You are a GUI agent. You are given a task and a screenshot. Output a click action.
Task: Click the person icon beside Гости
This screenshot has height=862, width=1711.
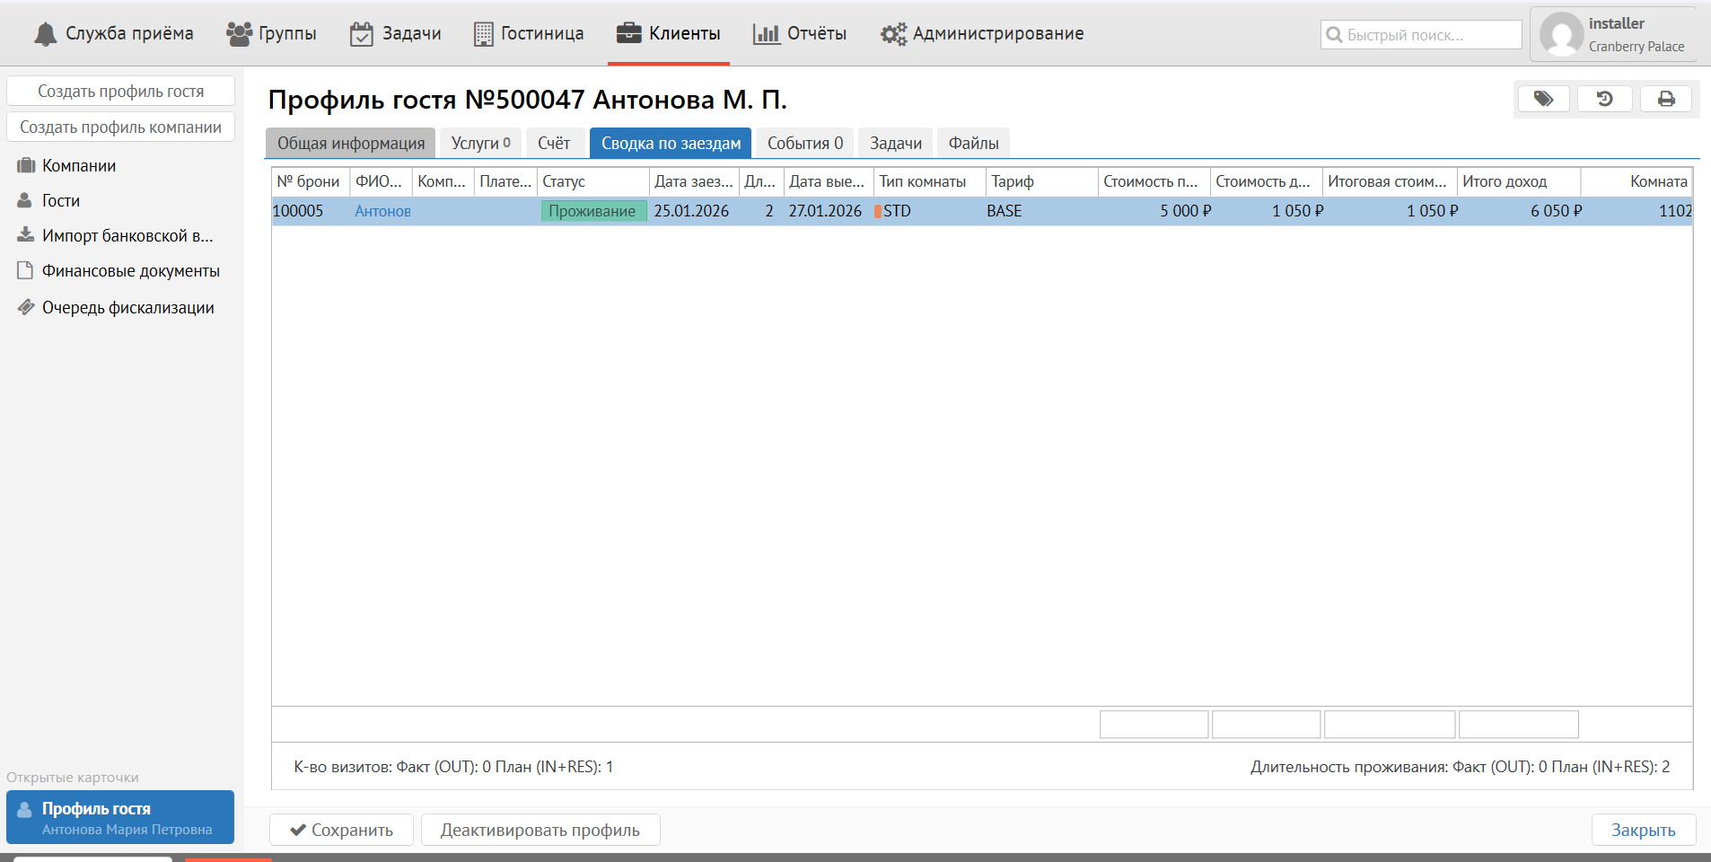tap(25, 200)
